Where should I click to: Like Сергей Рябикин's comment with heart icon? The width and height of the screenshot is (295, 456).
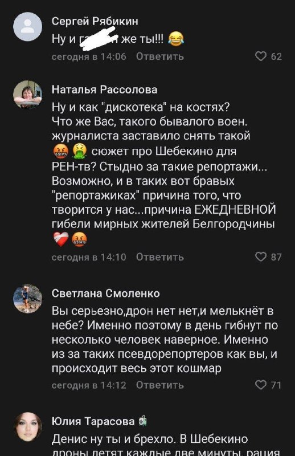pyautogui.click(x=261, y=56)
